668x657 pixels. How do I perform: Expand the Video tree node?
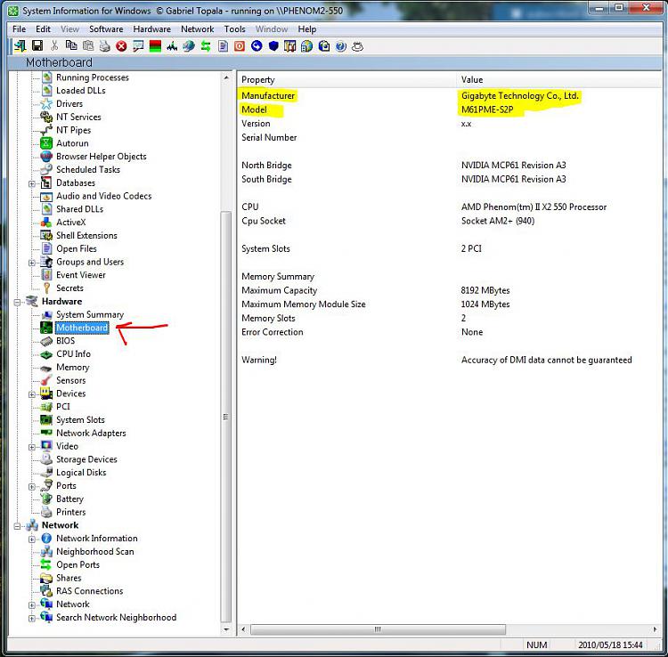click(x=32, y=447)
